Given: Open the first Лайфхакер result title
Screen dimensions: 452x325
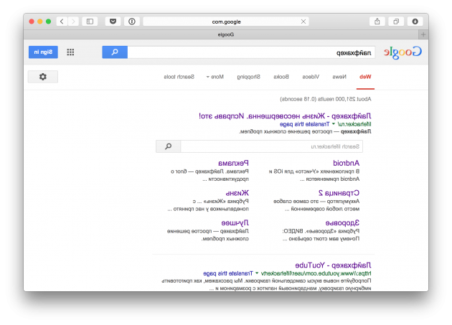Looking at the screenshot, I should point(285,116).
